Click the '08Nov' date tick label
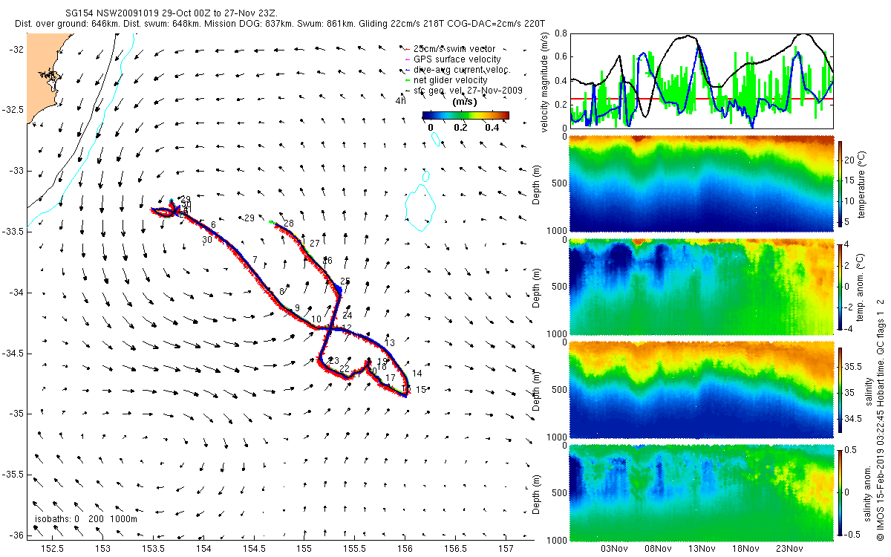891x557 pixels. pyautogui.click(x=659, y=548)
